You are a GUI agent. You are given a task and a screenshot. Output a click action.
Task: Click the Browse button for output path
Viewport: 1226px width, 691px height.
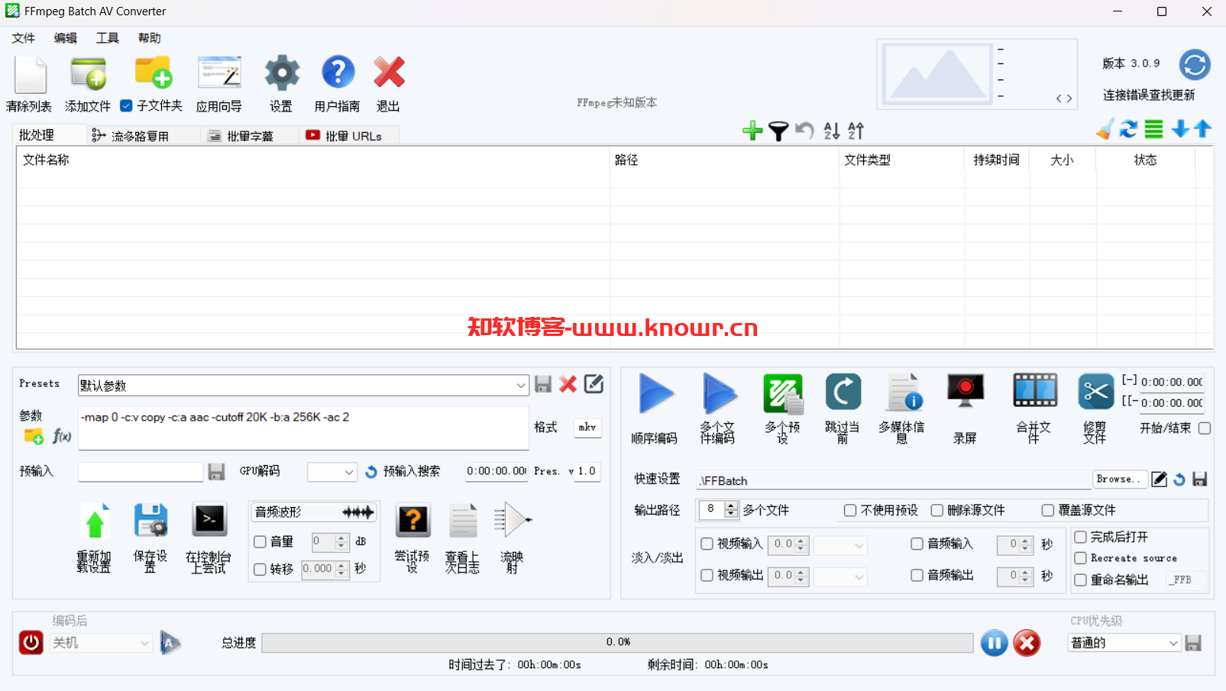(x=1119, y=479)
